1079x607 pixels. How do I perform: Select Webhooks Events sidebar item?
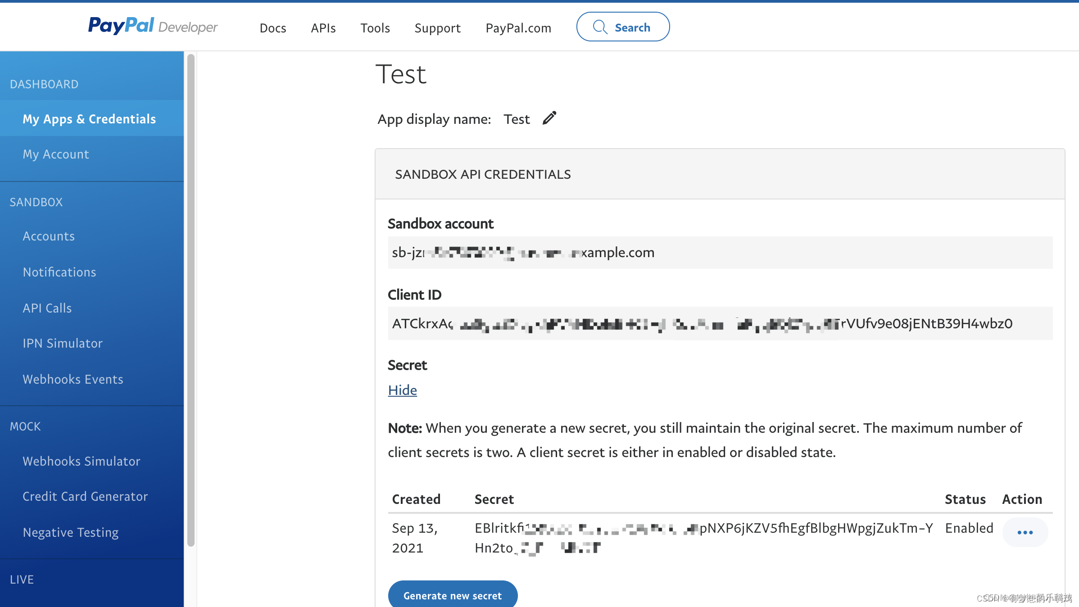coord(73,379)
